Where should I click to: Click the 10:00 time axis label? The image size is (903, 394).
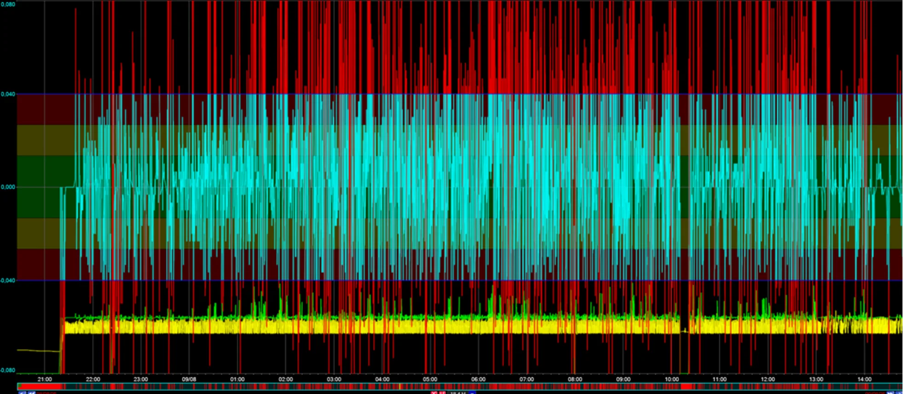[671, 379]
